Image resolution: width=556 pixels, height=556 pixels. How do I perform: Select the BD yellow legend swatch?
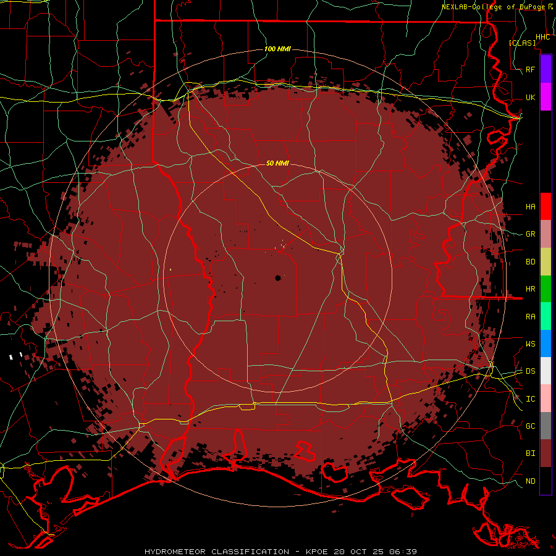pyautogui.click(x=545, y=262)
